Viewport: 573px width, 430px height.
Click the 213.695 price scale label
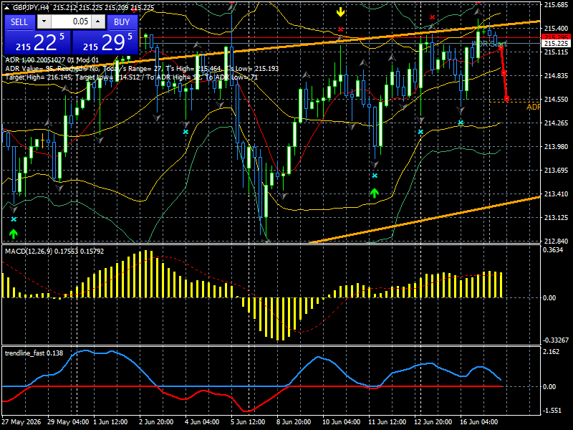(x=557, y=171)
